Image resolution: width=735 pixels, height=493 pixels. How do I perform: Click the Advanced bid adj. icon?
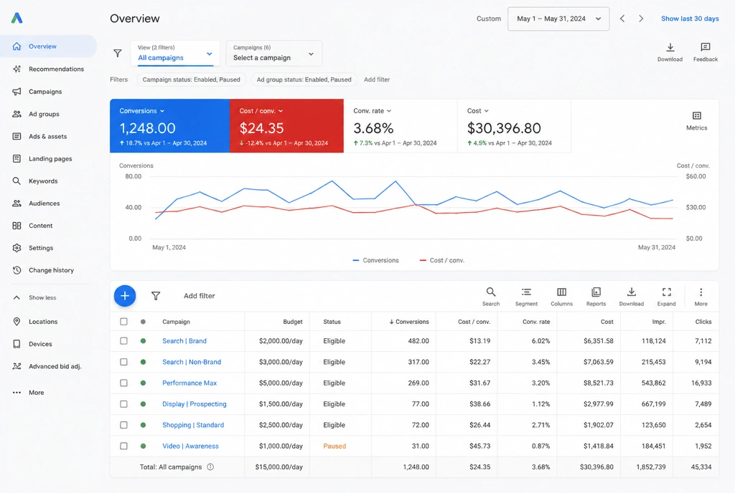(17, 366)
